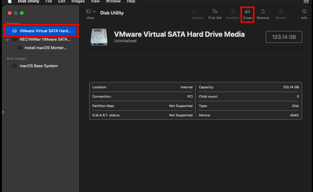Viewport: 313px width, 192px height.
Task: Open the Images menu
Action: [78, 2]
